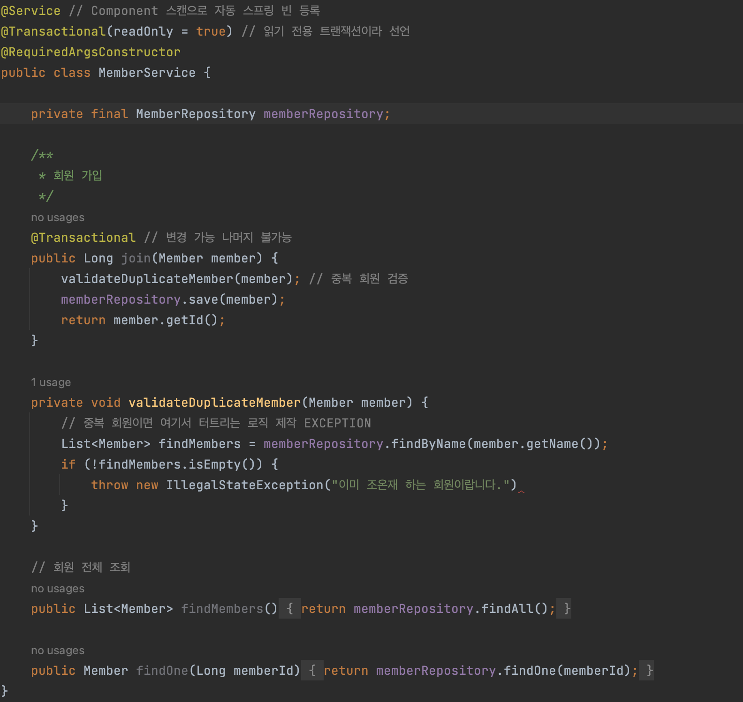Click the isEmpty call in if condition

click(214, 464)
